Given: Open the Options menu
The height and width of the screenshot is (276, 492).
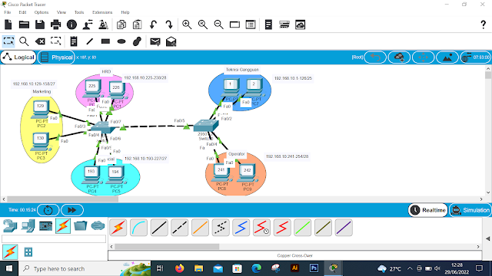Looking at the screenshot, I should pyautogui.click(x=42, y=12).
